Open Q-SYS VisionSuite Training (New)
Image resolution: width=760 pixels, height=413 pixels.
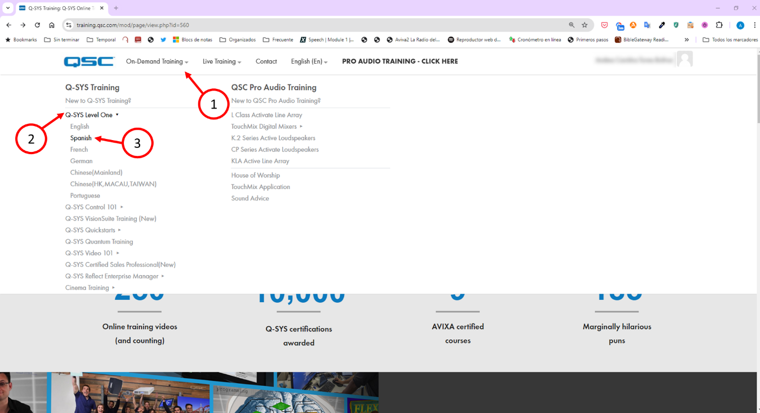tap(111, 219)
